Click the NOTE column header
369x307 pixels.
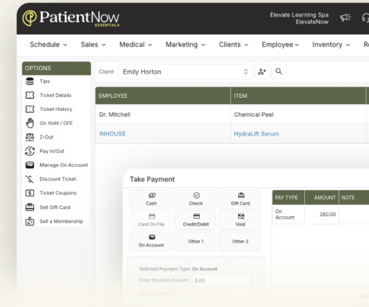click(354, 197)
